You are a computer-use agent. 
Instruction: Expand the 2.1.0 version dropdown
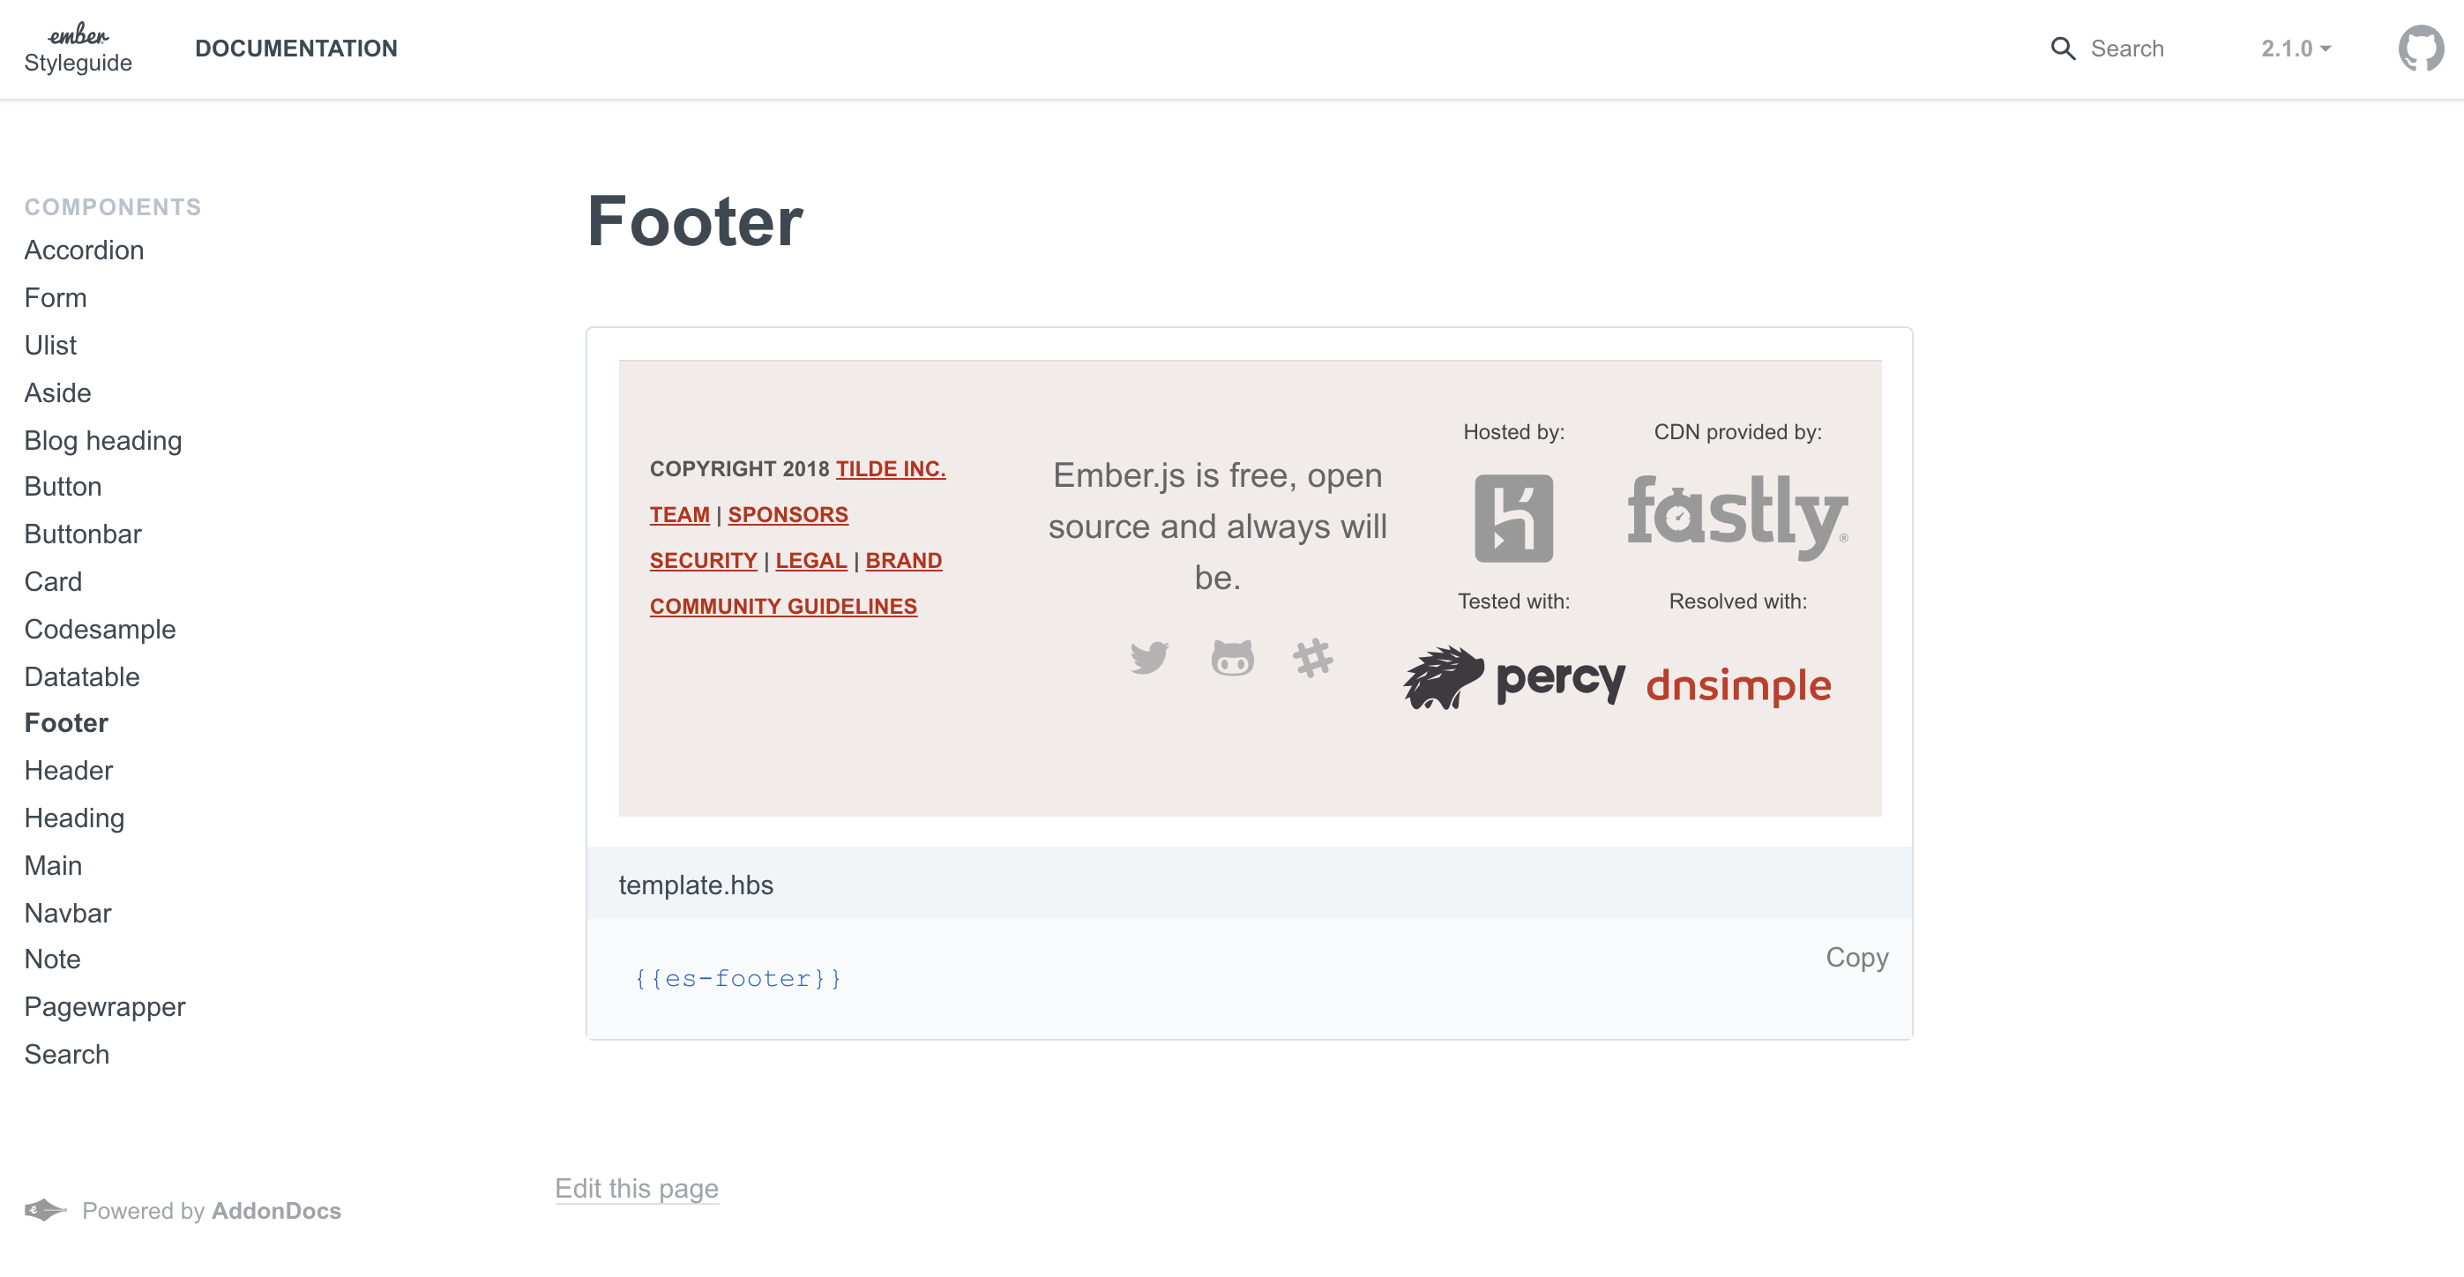click(x=2296, y=49)
